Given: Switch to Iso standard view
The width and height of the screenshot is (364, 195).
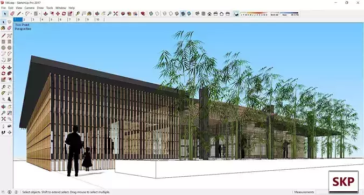Looking at the screenshot, I should (197, 13).
